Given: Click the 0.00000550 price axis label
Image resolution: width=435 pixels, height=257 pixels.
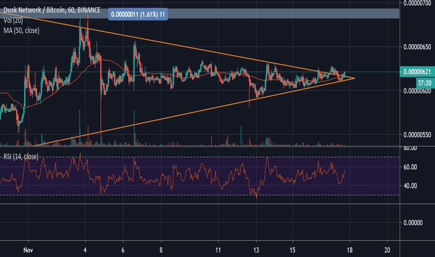Looking at the screenshot, I should [x=417, y=135].
